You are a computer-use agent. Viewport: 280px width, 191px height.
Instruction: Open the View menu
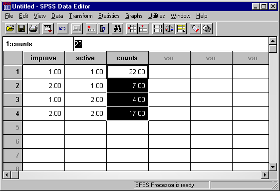[39, 16]
